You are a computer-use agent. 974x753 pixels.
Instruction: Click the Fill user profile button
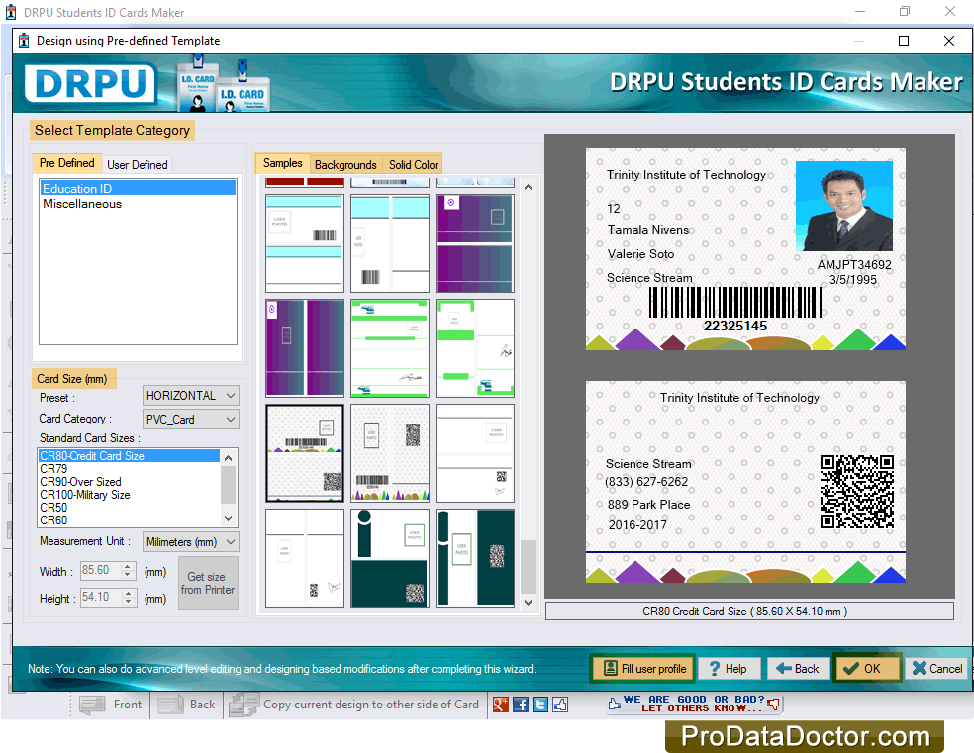point(643,669)
